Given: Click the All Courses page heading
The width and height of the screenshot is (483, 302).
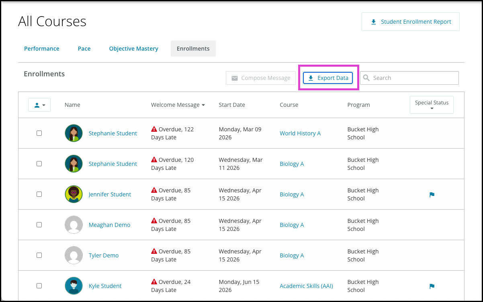Looking at the screenshot, I should coord(52,21).
